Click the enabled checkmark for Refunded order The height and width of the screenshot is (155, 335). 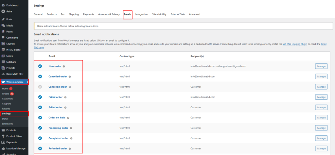point(40,148)
